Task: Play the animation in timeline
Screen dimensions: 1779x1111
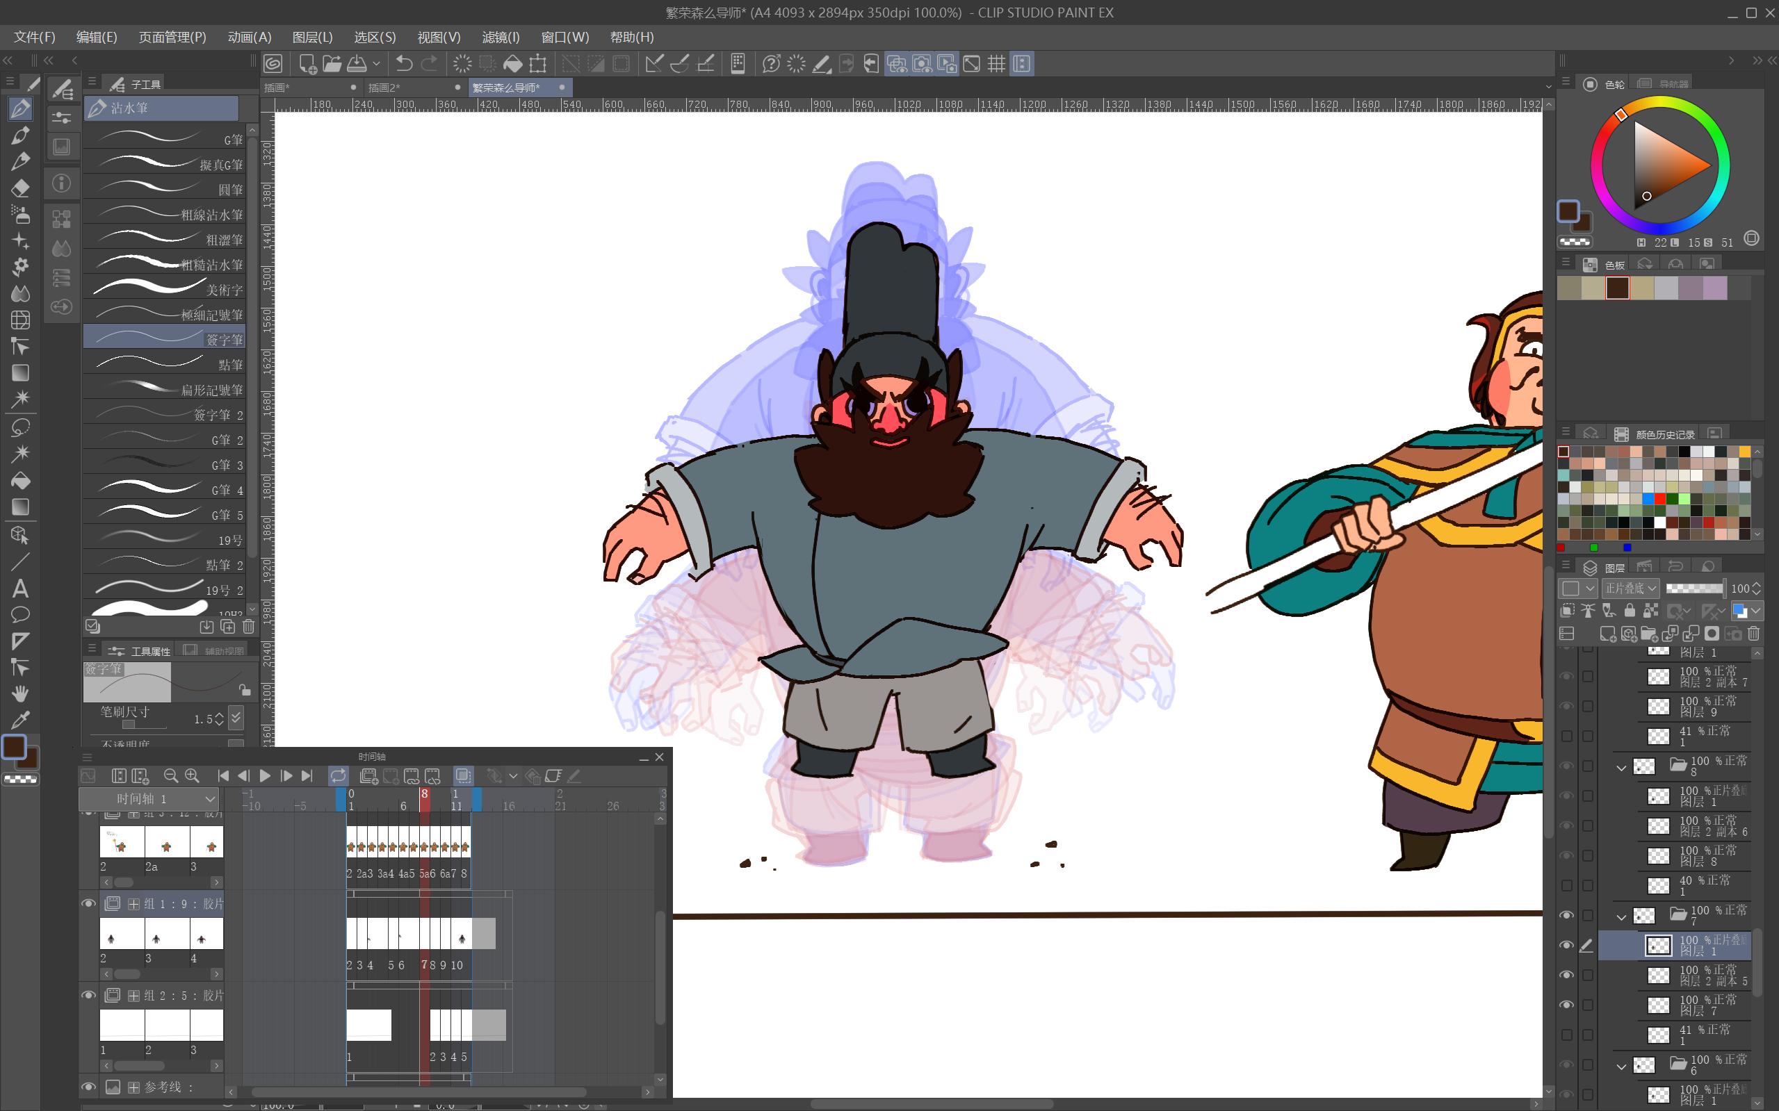Action: tap(265, 775)
